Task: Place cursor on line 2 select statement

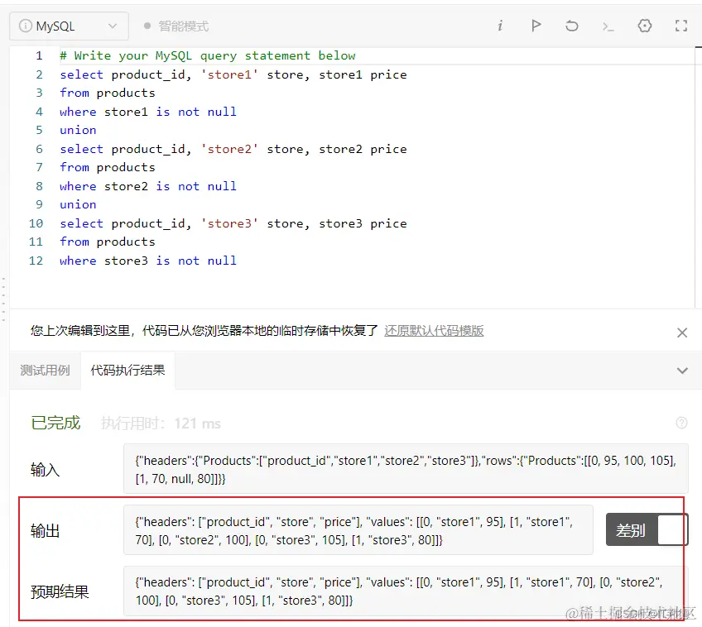Action: coord(233,74)
